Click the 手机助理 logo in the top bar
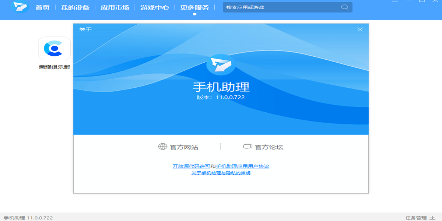The width and height of the screenshot is (442, 221). pyautogui.click(x=21, y=7)
